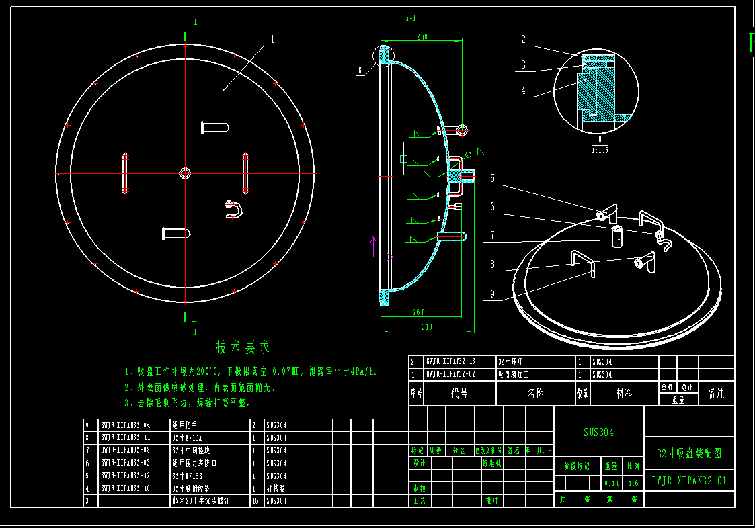Select the third requirement line about 去除毛刺飞边
The width and height of the screenshot is (755, 528).
(x=188, y=403)
